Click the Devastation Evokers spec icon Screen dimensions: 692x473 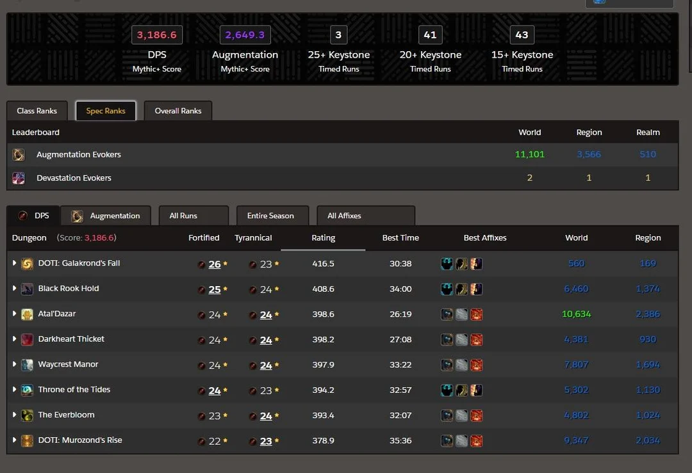click(x=18, y=177)
